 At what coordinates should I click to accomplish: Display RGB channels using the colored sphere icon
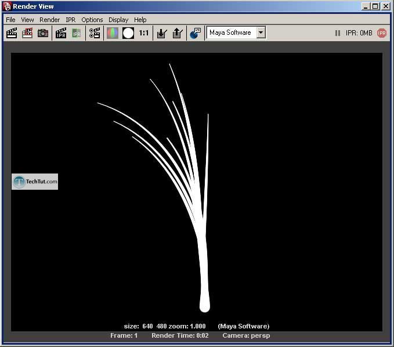point(113,33)
